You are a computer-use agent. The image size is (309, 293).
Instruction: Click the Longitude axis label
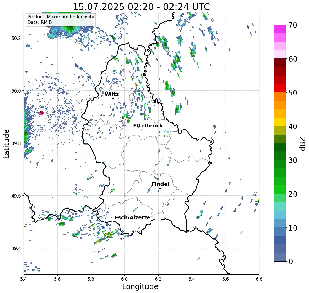click(140, 286)
